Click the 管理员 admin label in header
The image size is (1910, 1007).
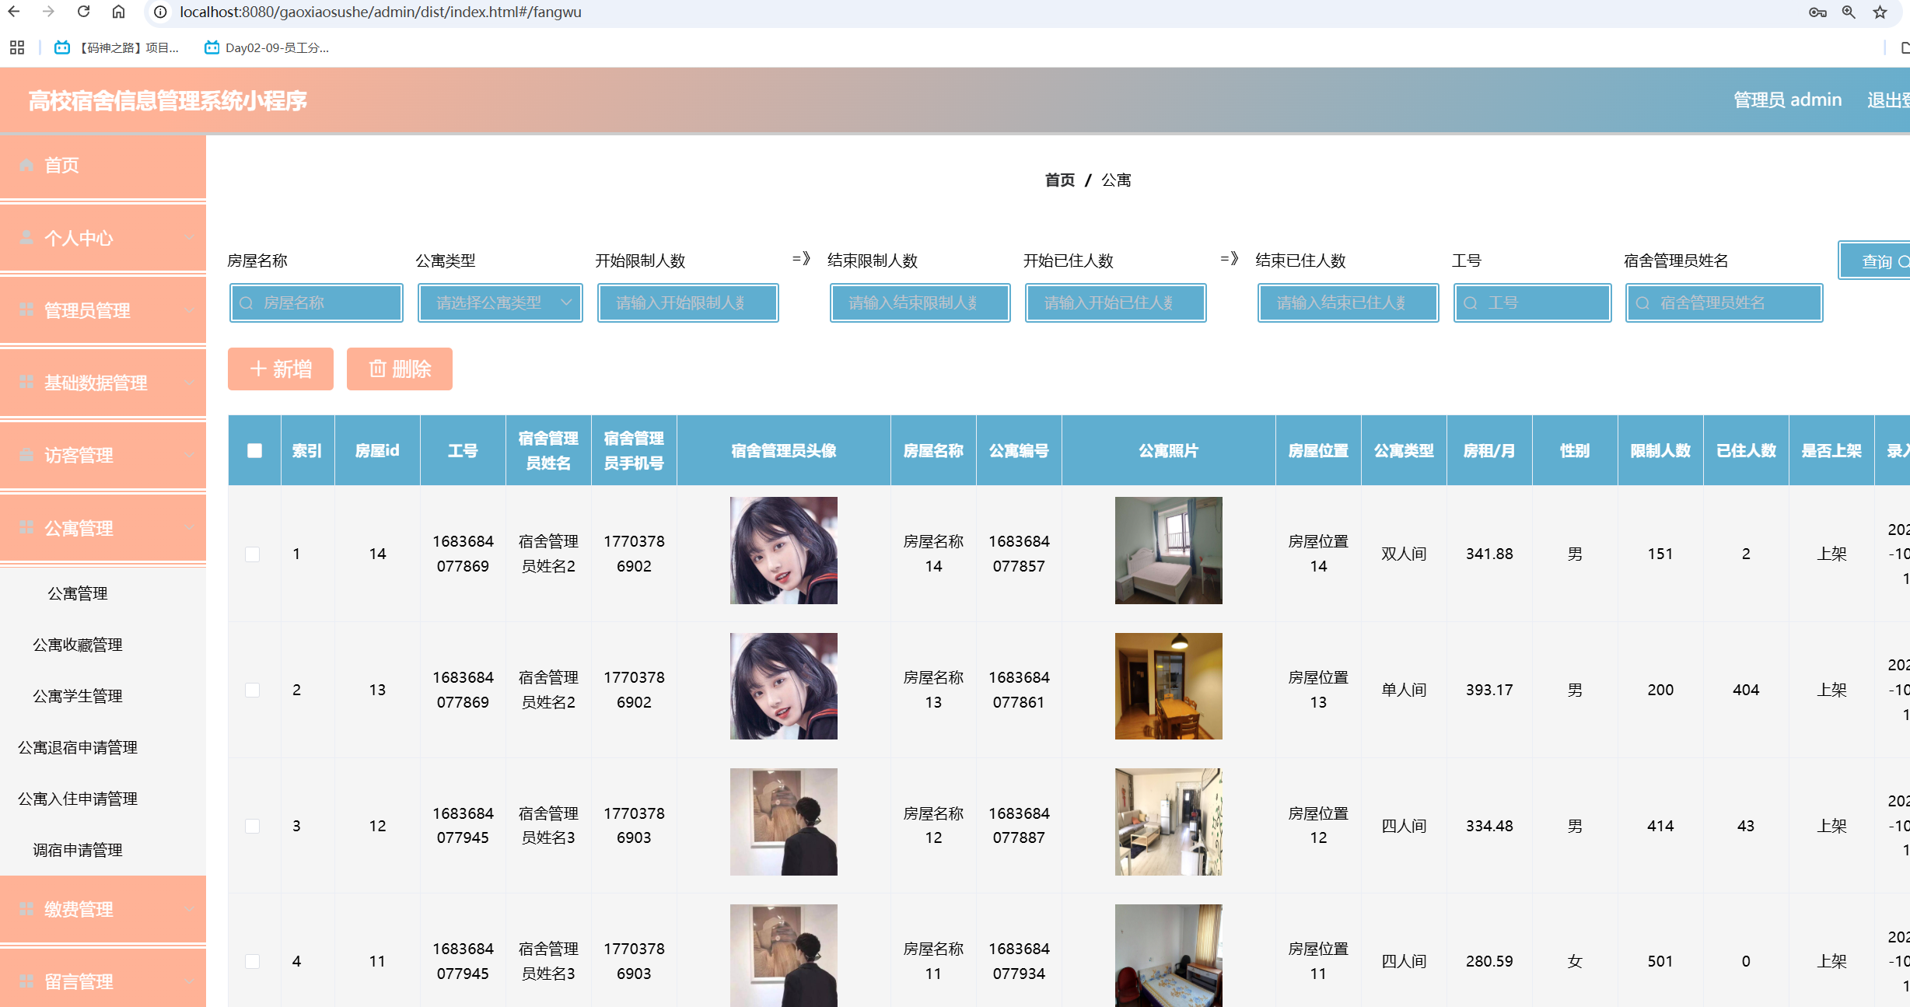[1787, 100]
